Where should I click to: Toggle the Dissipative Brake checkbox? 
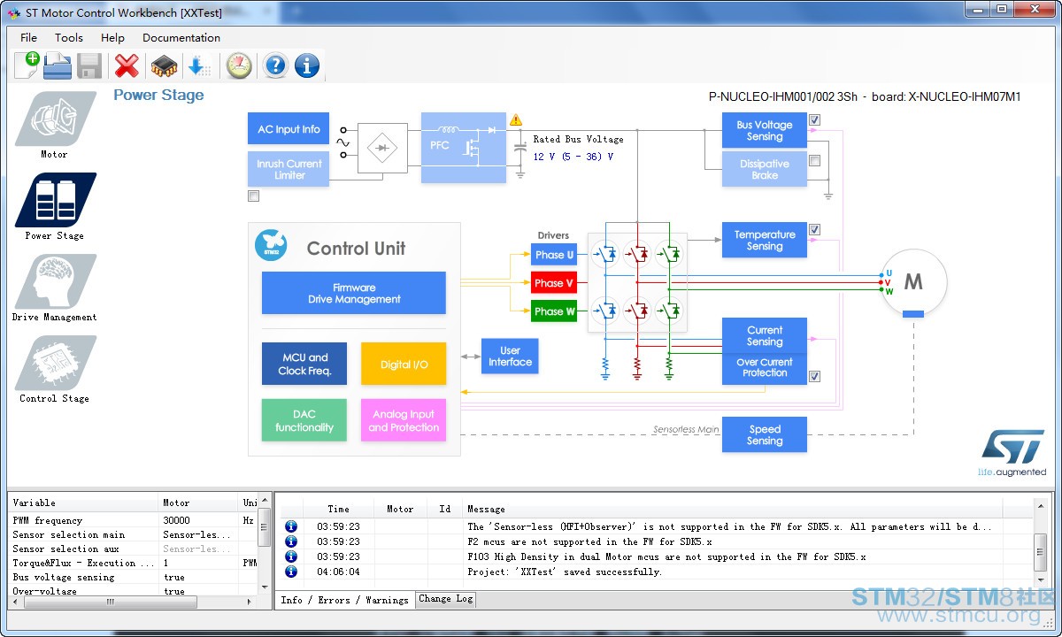[x=814, y=161]
